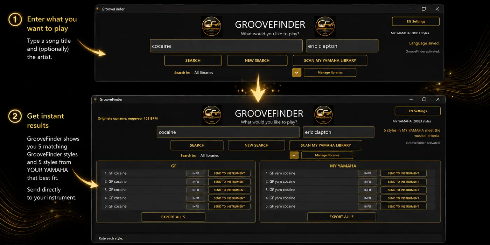
Task: Click the left GrooveFinder logo in lower window
Action: (x=212, y=115)
